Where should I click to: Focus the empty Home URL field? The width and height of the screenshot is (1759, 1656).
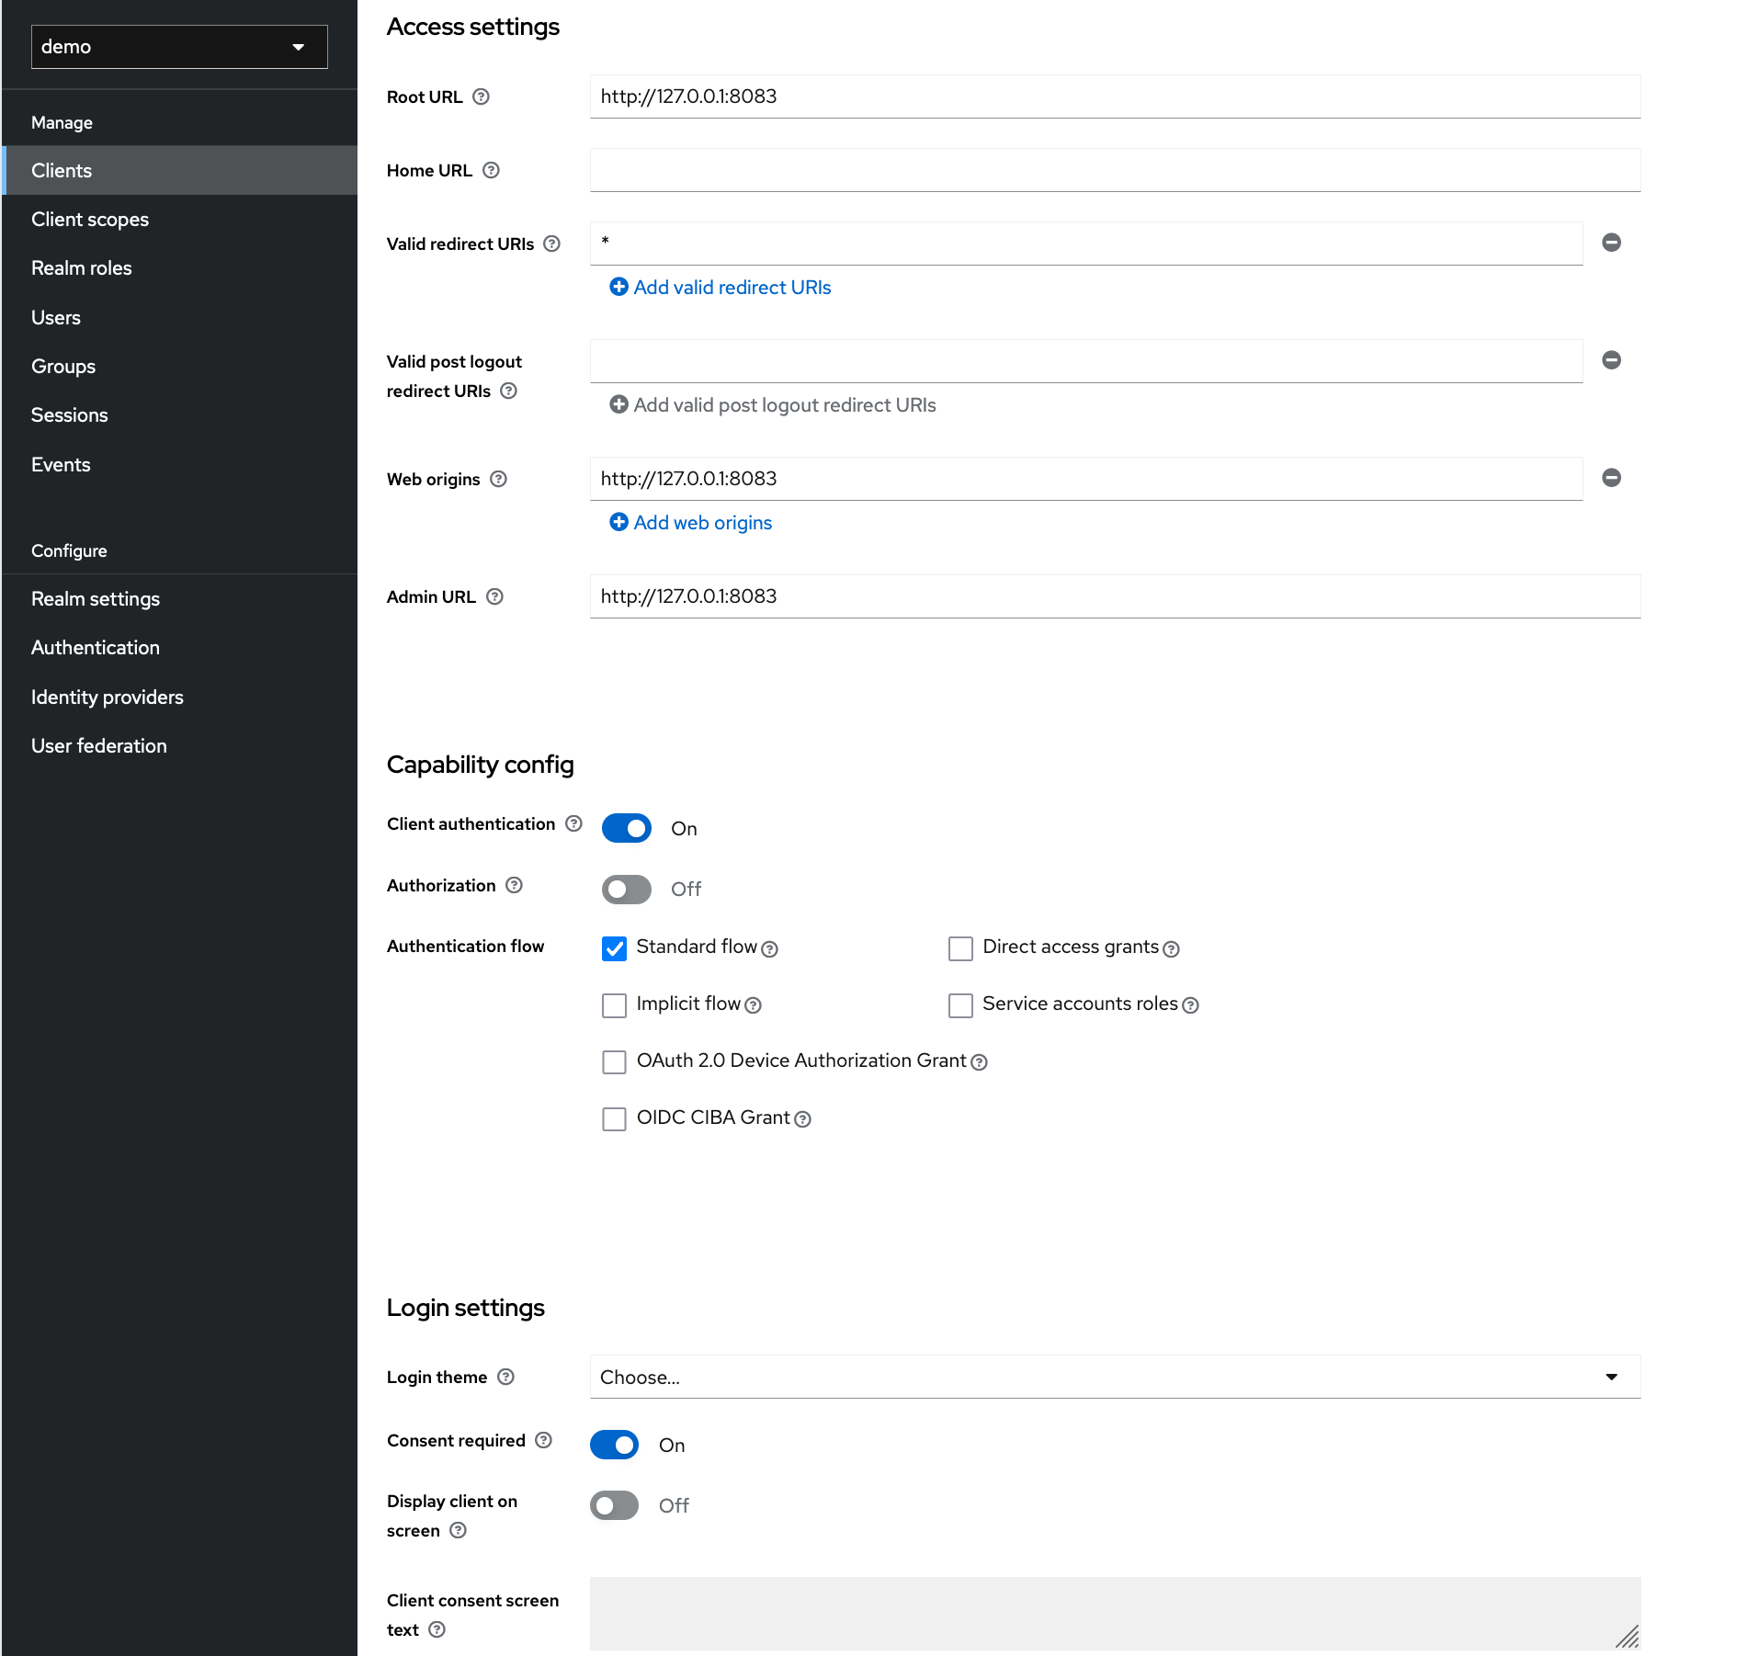[1115, 170]
